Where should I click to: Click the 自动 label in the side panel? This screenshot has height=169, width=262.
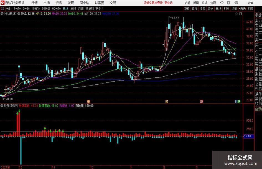point(258,109)
